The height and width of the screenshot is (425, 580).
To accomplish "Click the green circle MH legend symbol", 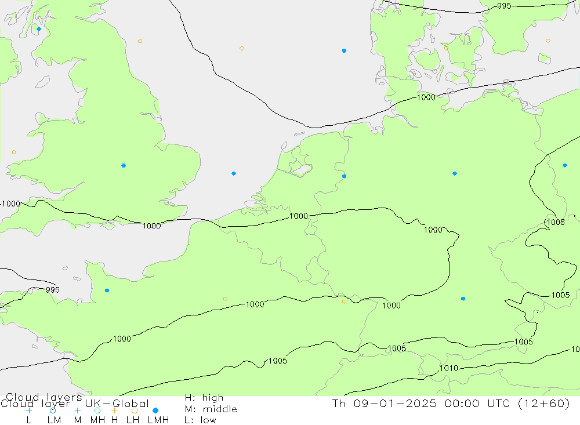I will [97, 411].
